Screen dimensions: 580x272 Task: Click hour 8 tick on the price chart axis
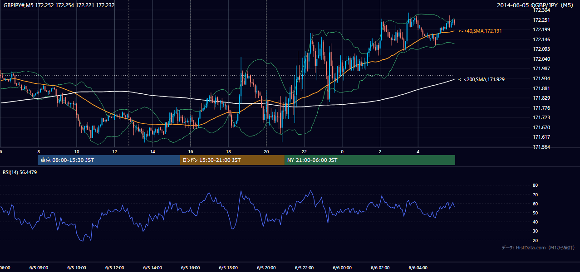pos(39,151)
